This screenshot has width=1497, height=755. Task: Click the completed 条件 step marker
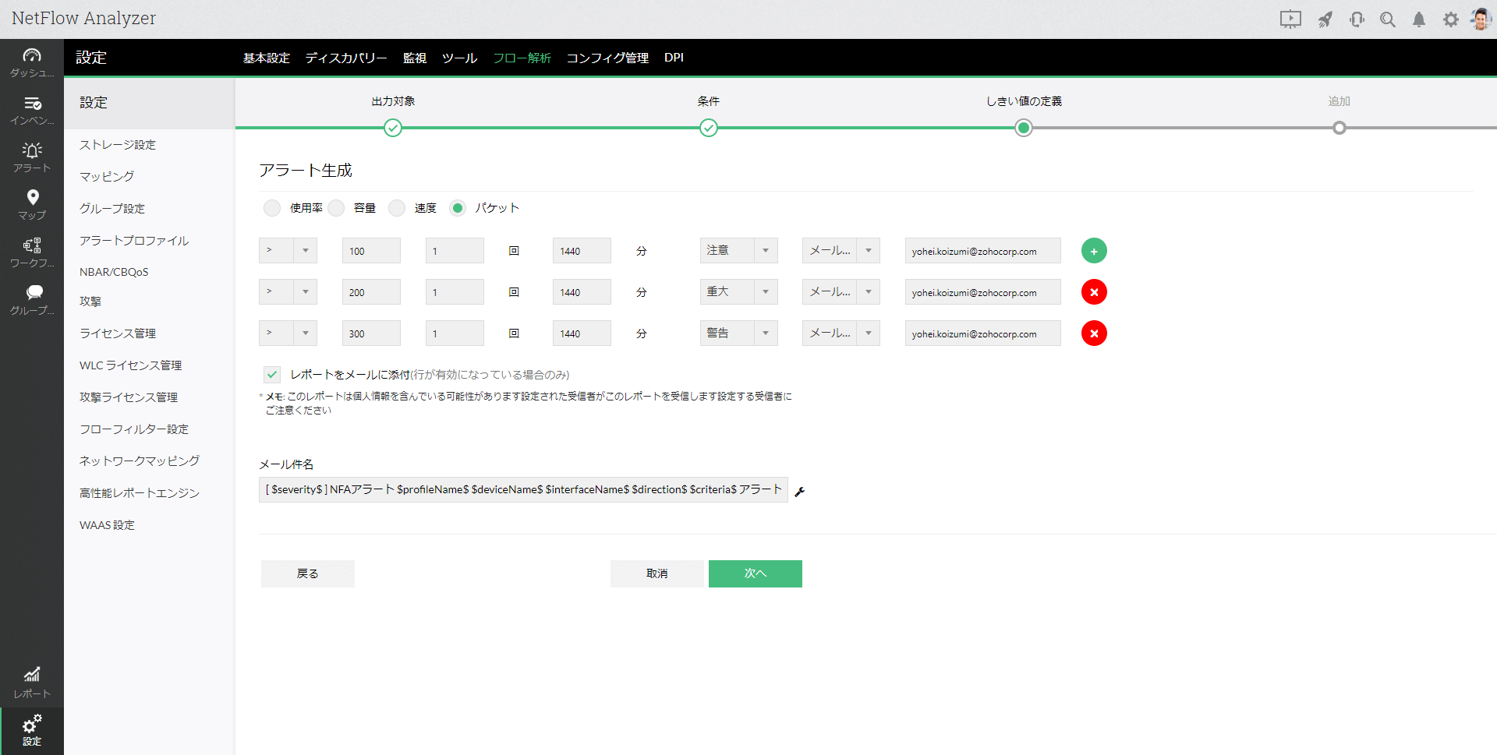(x=709, y=128)
